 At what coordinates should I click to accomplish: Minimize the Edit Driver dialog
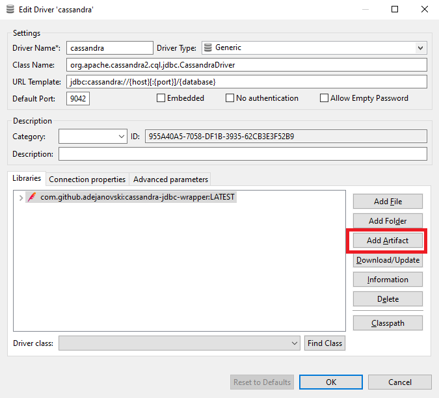(365, 9)
